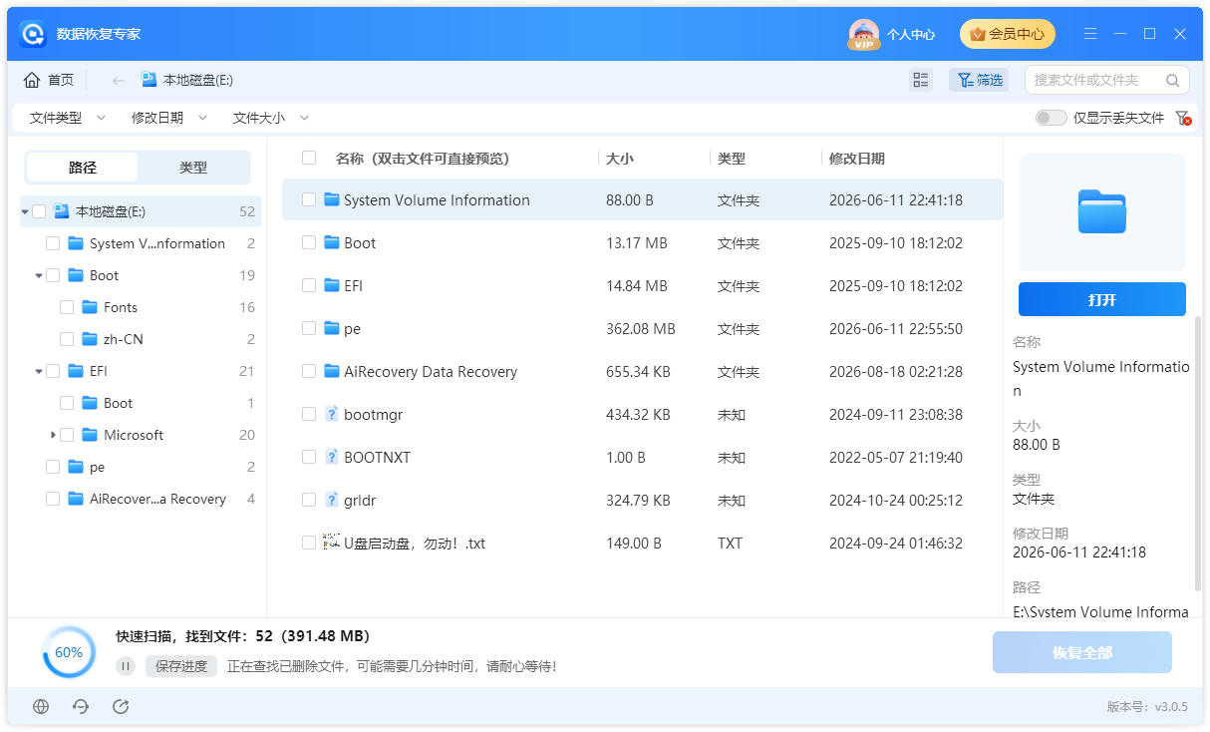Click the zh-CN folder icon in tree
Screen dimensions: 1210x732
point(89,339)
